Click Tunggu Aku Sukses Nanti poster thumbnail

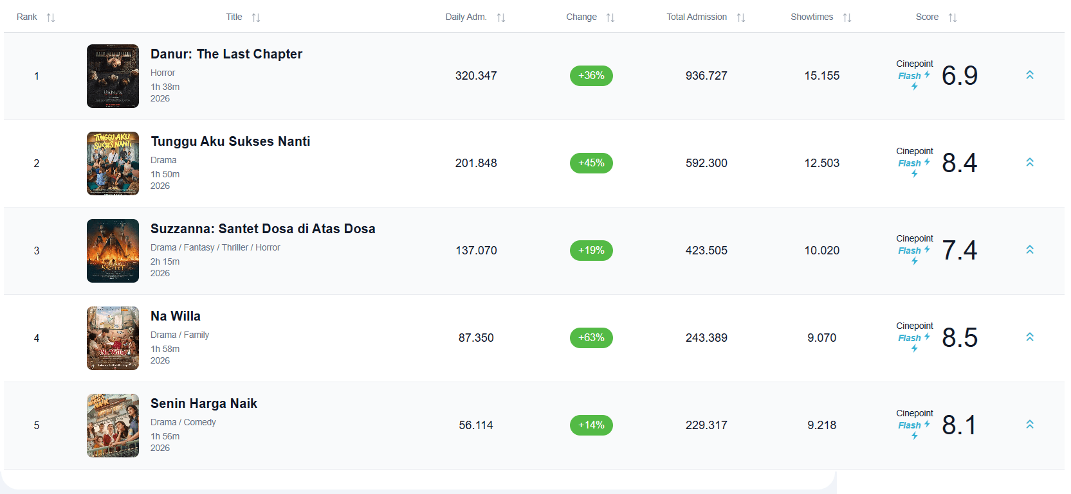coord(113,163)
